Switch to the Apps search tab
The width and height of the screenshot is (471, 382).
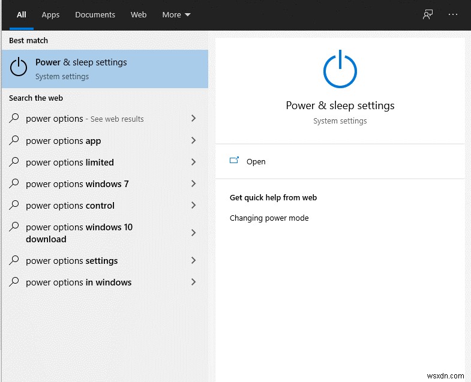50,15
